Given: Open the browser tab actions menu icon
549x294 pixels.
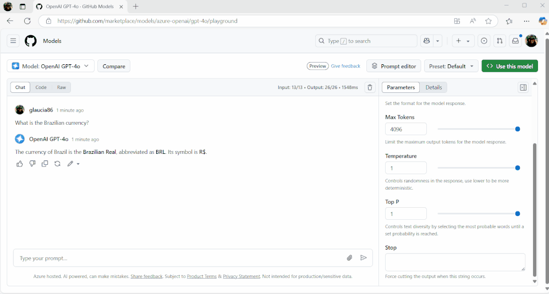Looking at the screenshot, I should 23,6.
